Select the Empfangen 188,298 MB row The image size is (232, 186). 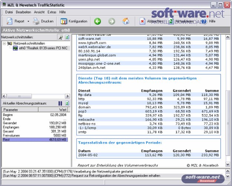(x=35, y=127)
